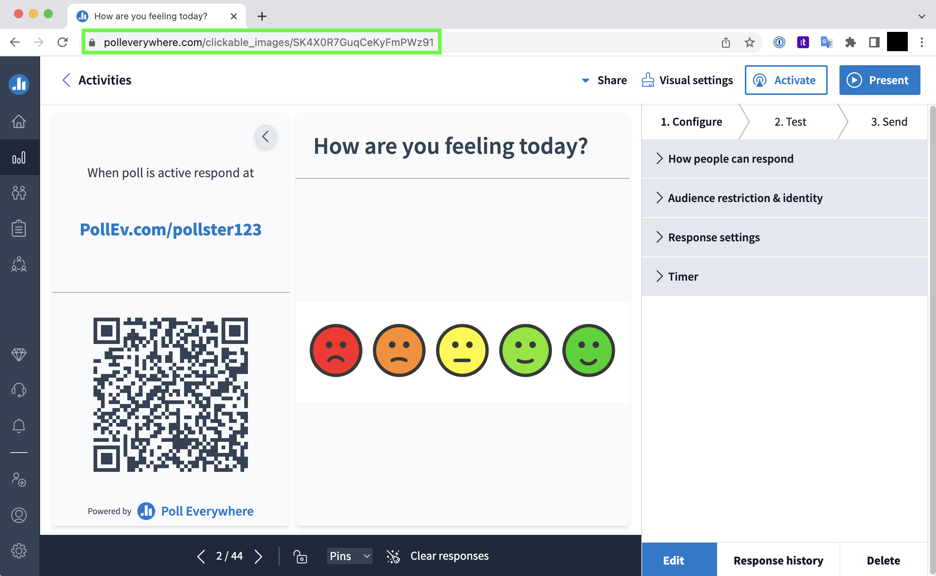This screenshot has height=576, width=936.
Task: Open the Response history tab
Action: 778,560
